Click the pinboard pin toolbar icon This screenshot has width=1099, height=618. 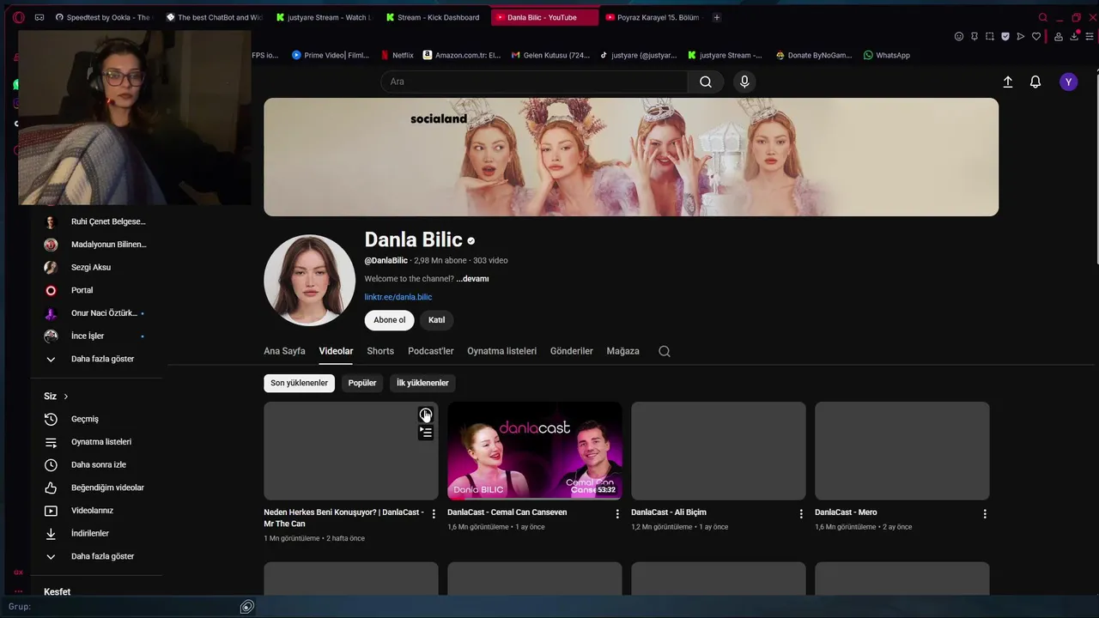975,36
